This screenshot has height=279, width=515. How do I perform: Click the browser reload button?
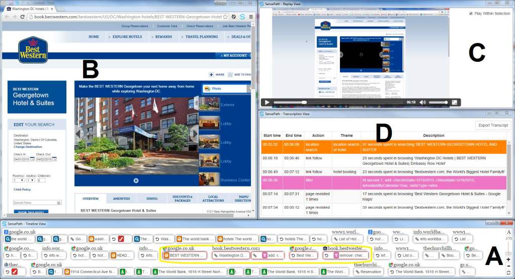pyautogui.click(x=22, y=17)
